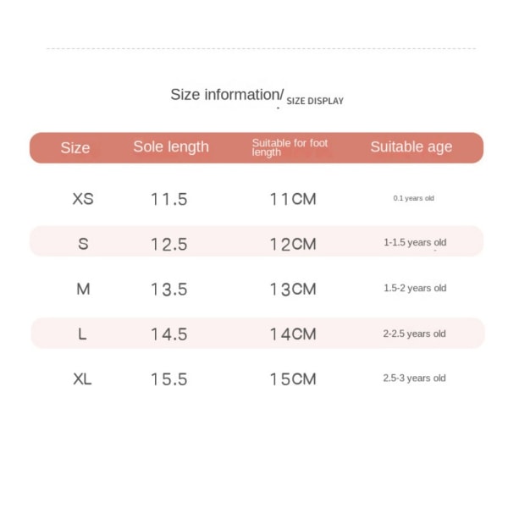Click the 0.1 years old text

pos(413,198)
